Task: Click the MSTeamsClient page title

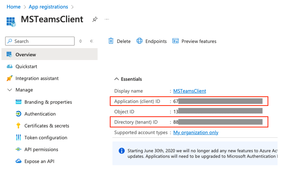Action: (52, 19)
